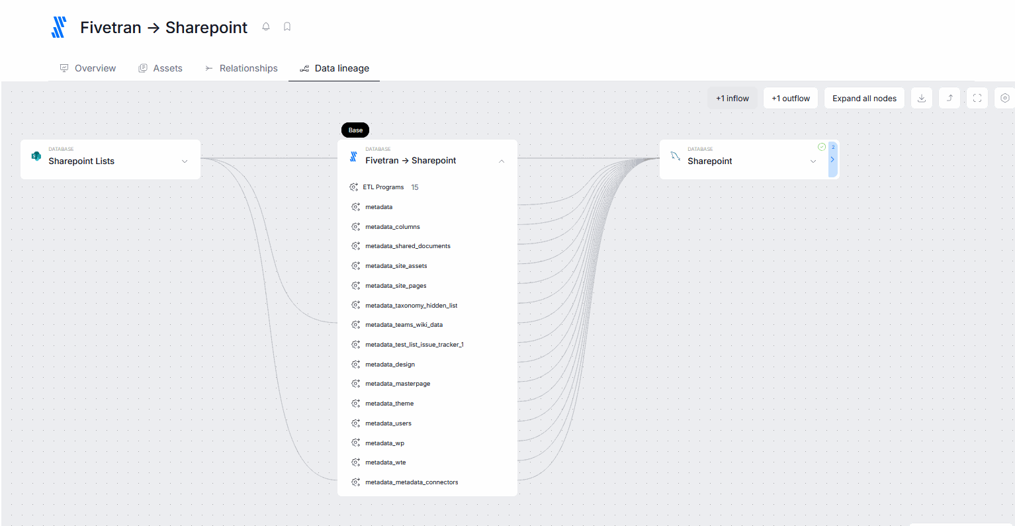
Task: Click the Sharepoint Lists database icon
Action: coord(36,156)
